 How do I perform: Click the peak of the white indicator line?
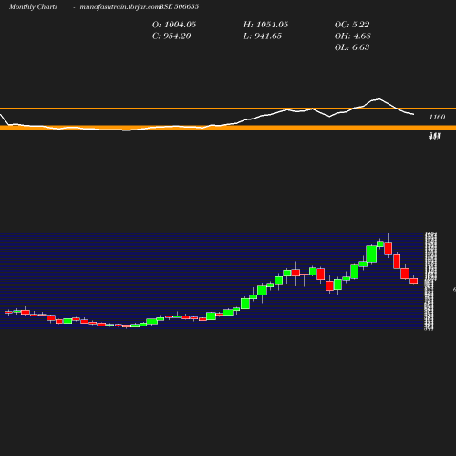coord(378,98)
